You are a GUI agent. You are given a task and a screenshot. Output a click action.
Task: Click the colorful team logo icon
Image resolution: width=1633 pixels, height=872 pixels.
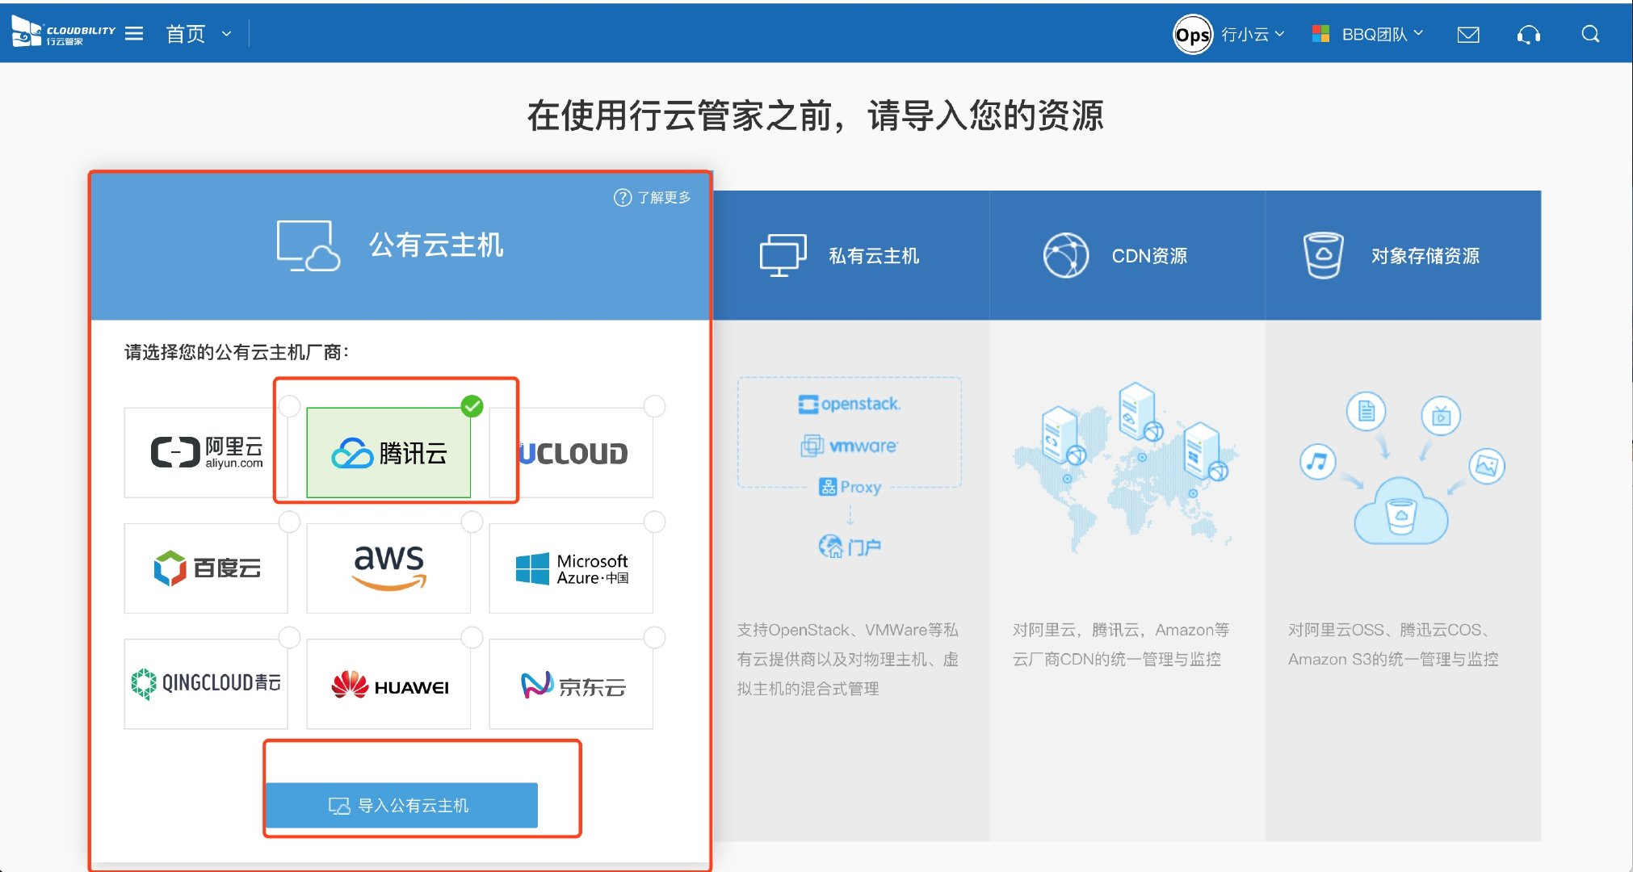click(1321, 34)
